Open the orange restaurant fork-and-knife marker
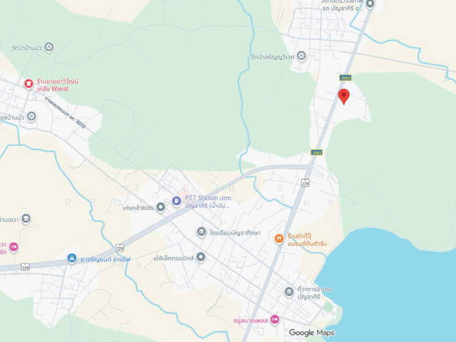The height and width of the screenshot is (342, 456). tap(279, 239)
